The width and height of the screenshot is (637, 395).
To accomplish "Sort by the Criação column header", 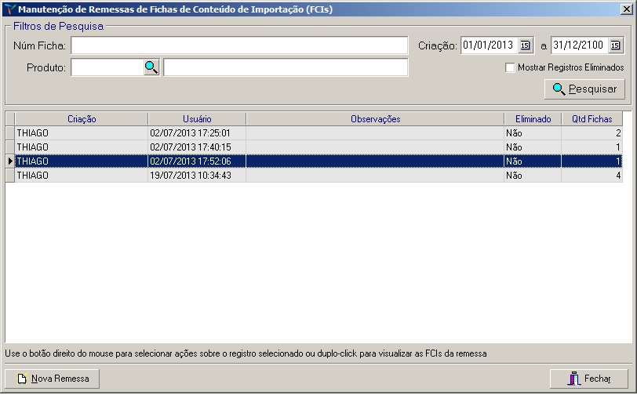I will coord(82,119).
